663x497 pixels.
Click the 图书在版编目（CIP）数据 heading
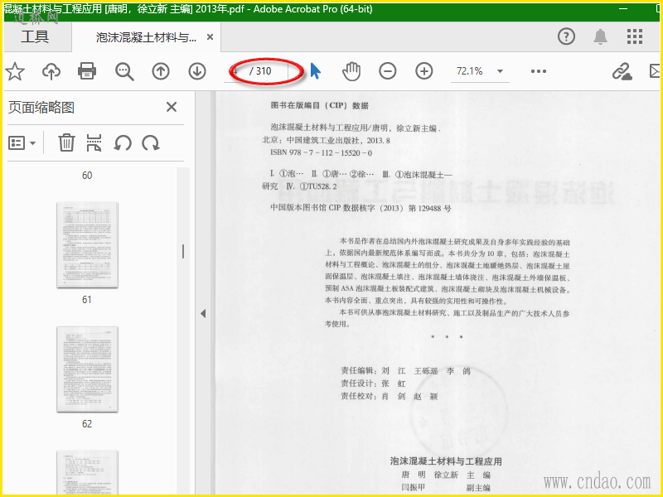320,106
